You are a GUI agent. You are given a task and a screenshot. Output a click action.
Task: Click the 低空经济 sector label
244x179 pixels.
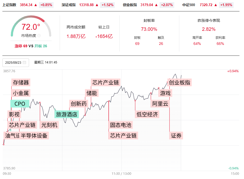(147, 114)
